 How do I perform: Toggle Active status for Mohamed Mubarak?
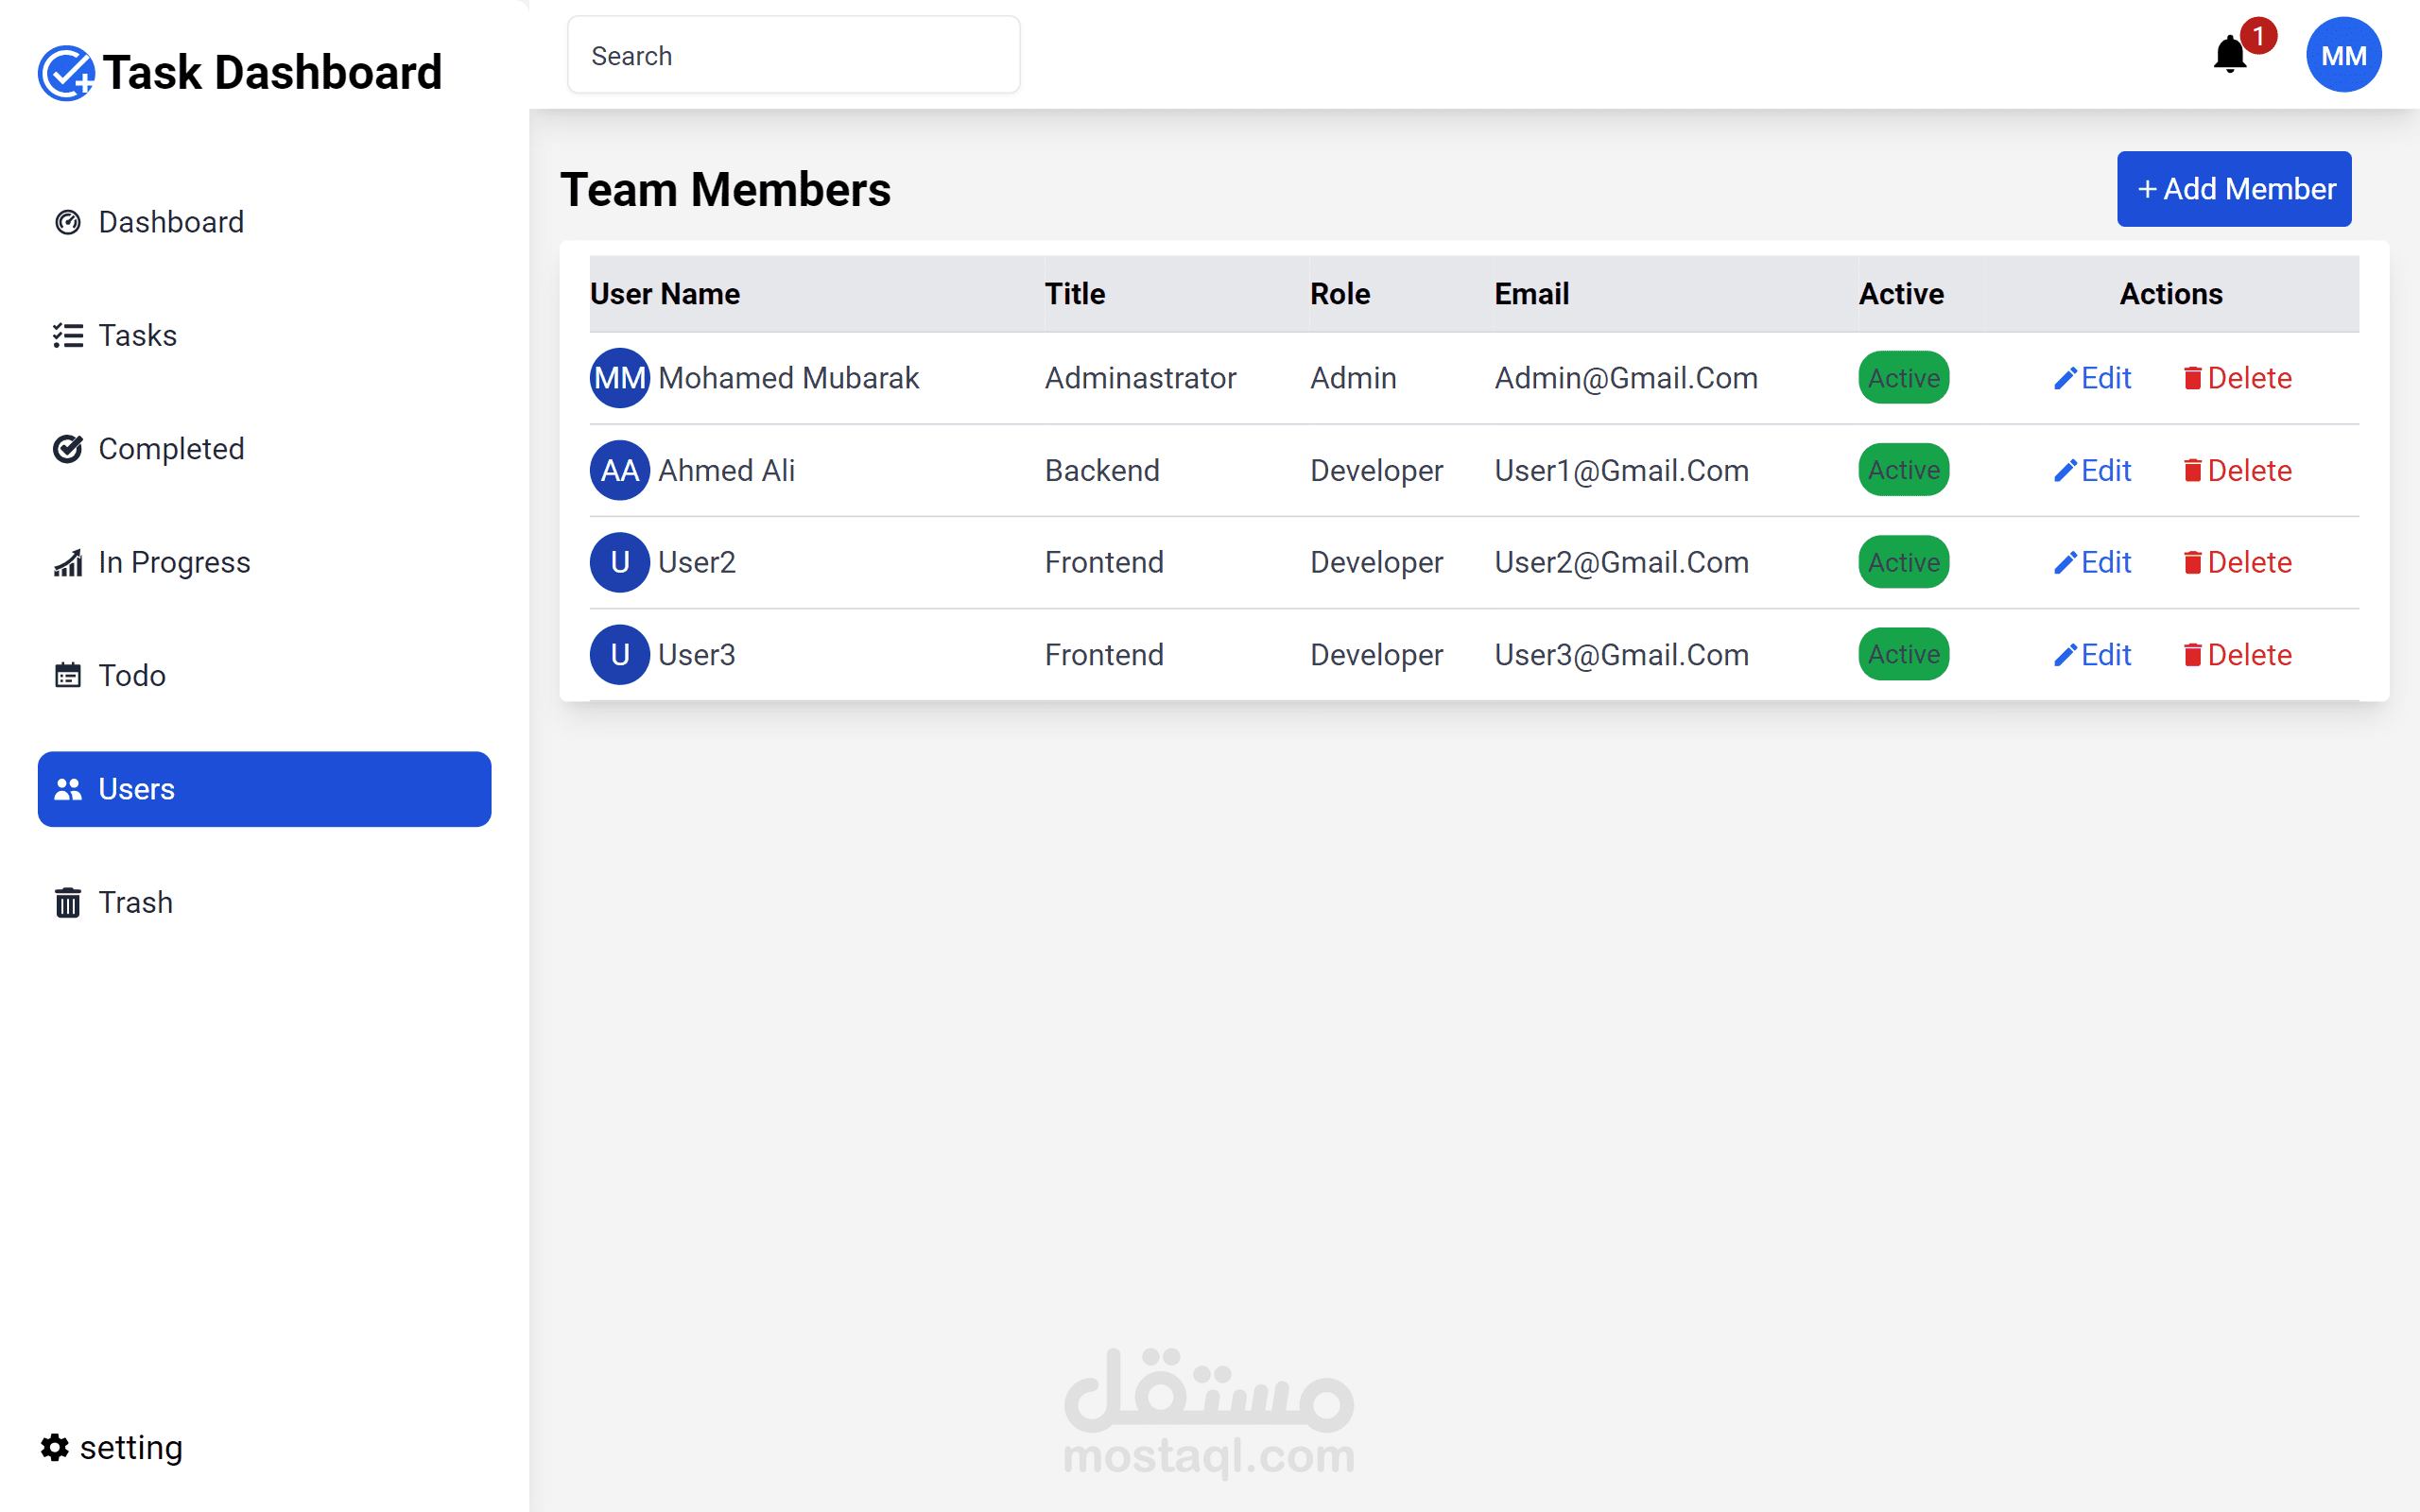[x=1903, y=378]
